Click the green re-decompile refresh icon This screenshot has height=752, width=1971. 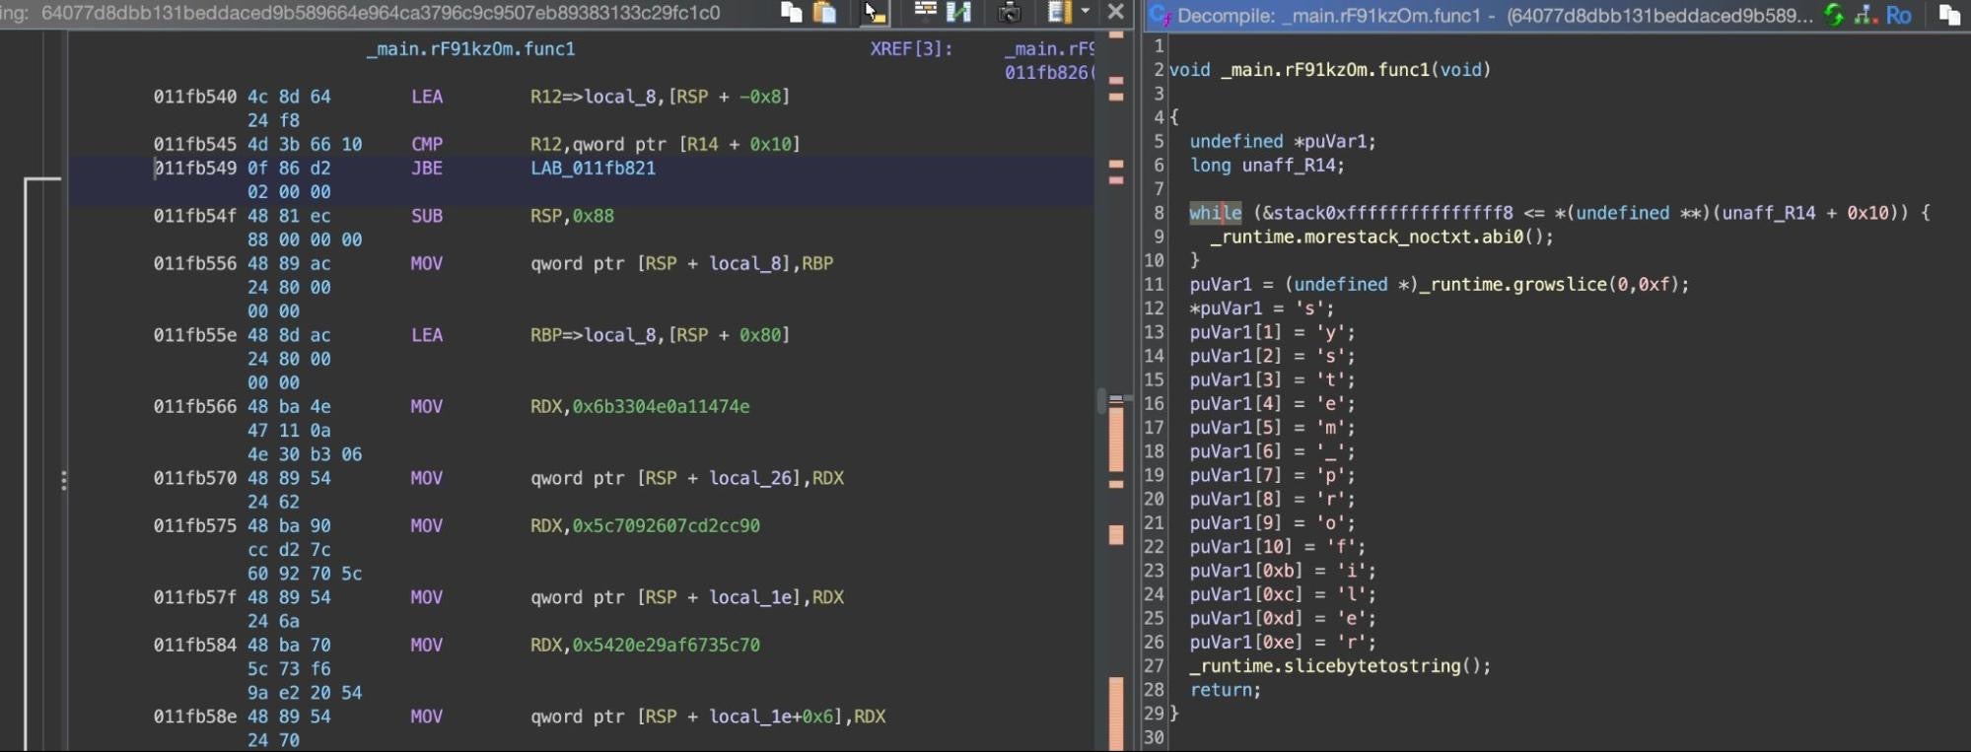click(x=1833, y=15)
